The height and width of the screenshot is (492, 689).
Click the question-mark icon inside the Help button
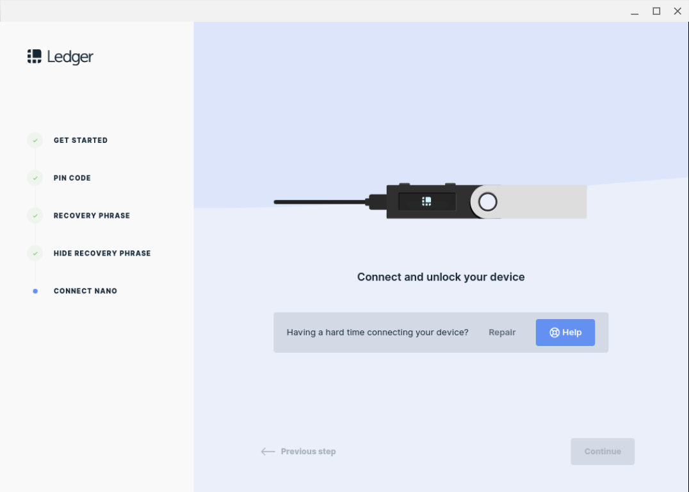pos(554,332)
